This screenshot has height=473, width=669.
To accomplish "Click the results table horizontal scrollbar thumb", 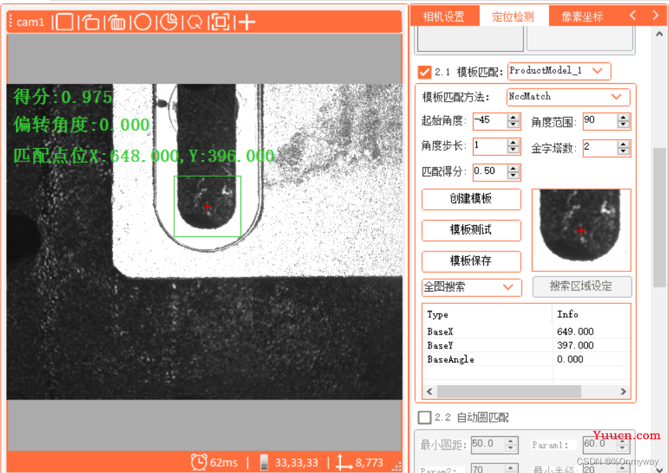I will (509, 391).
